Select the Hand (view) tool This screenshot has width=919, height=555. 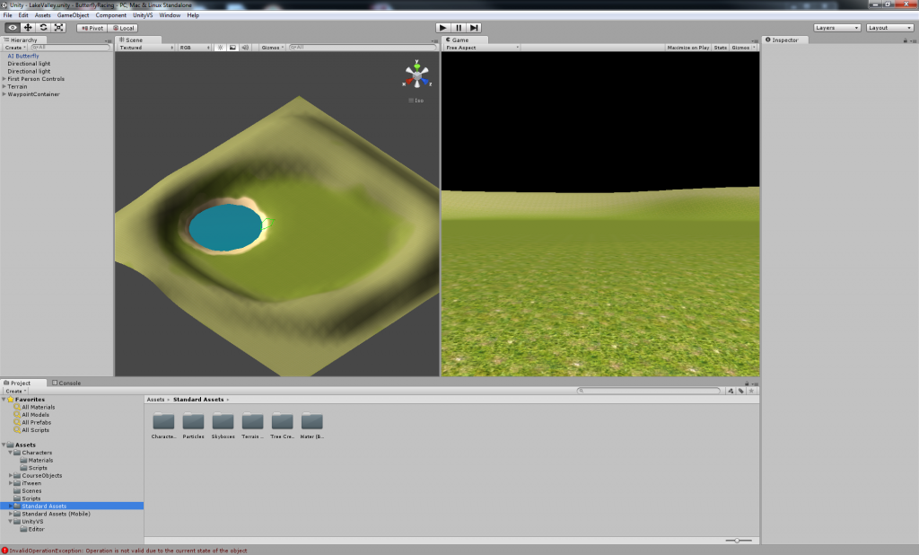(13, 28)
